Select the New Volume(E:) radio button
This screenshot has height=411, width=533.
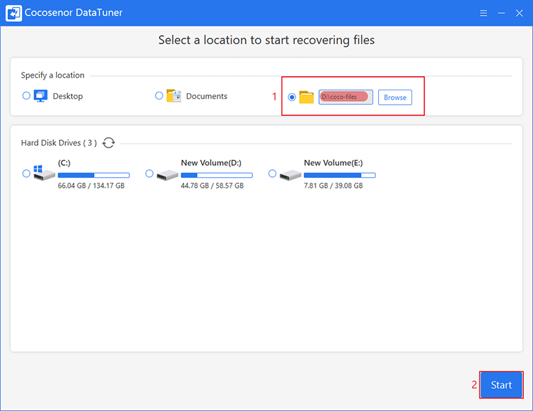click(272, 174)
